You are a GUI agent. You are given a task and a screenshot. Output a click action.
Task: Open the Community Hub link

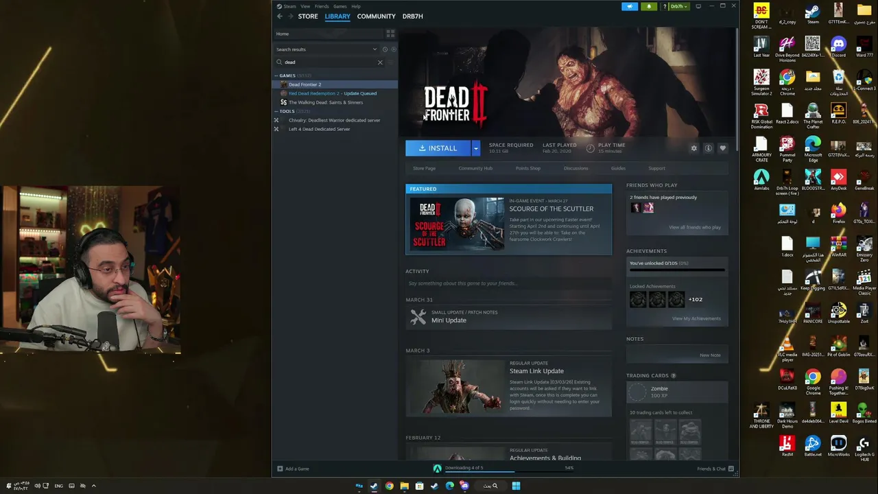point(475,168)
